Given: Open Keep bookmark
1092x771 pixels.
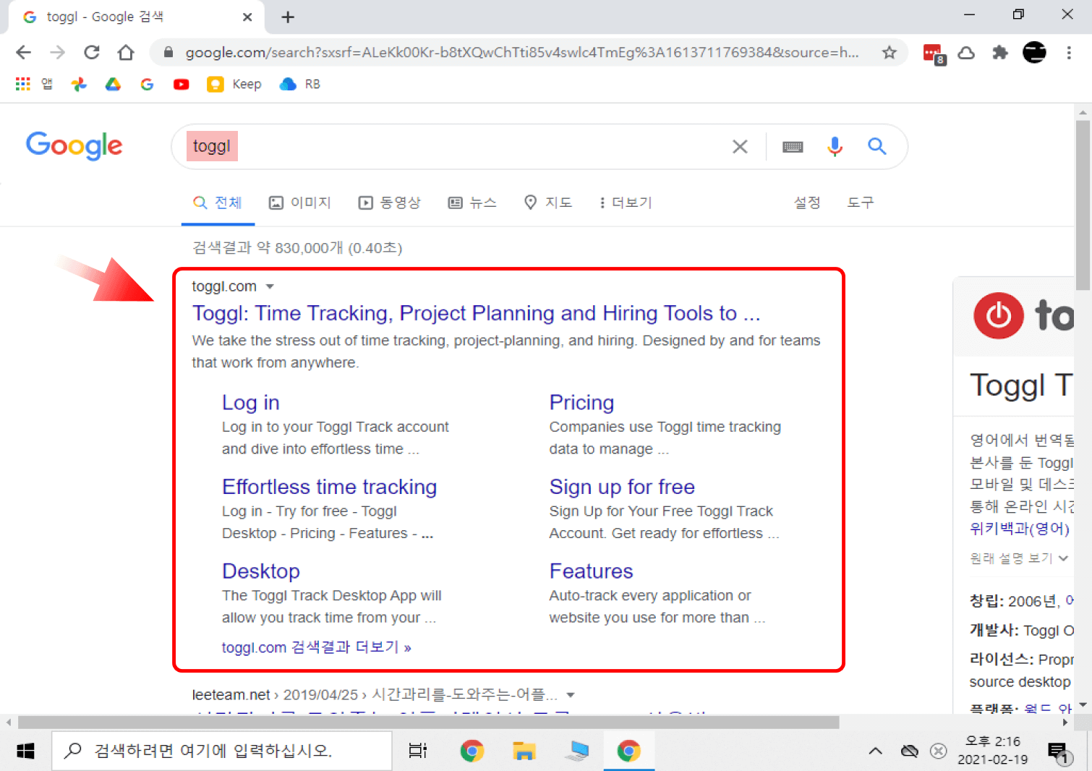Looking at the screenshot, I should 234,84.
